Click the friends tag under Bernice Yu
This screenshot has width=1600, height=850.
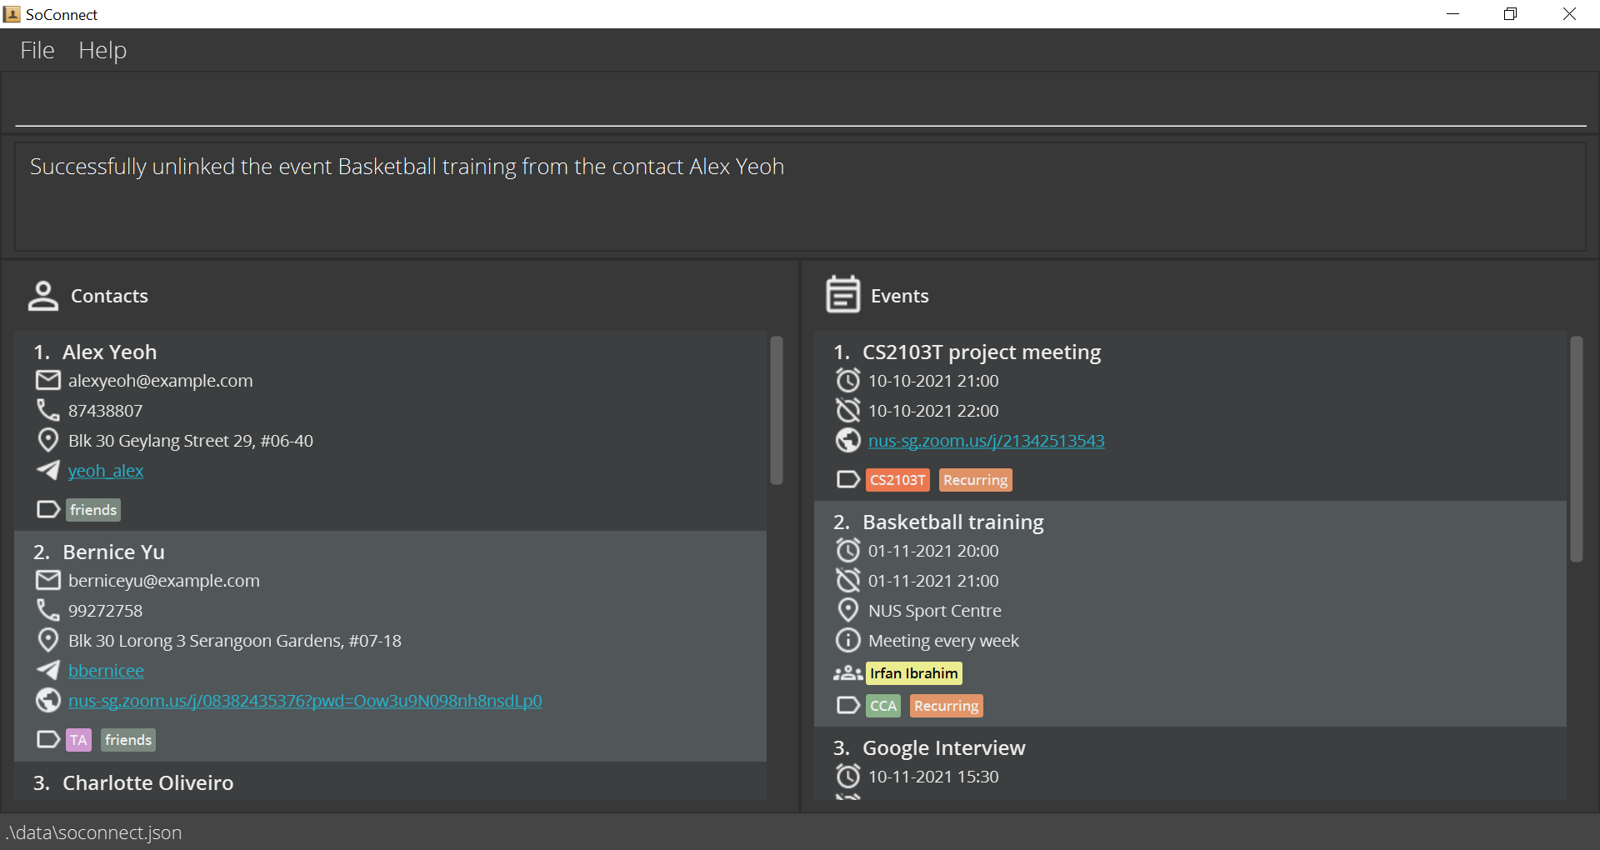click(128, 740)
